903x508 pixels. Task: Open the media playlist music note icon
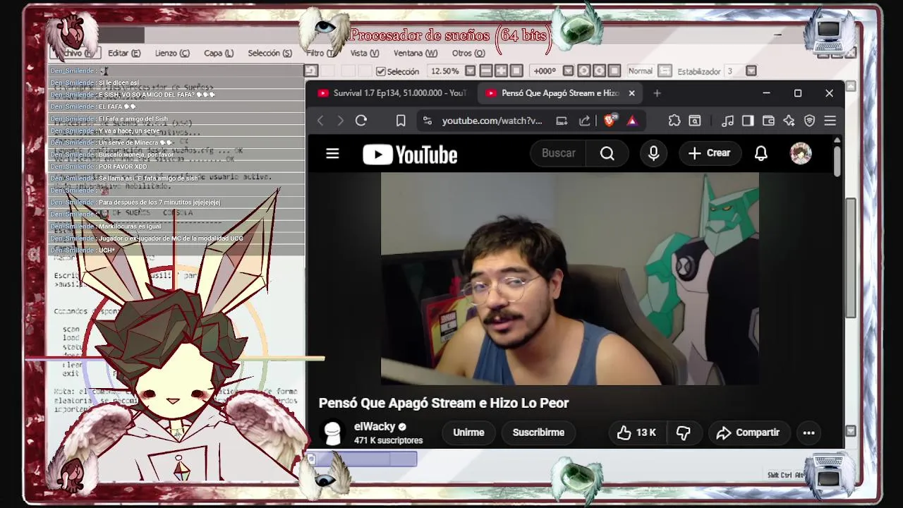click(x=728, y=121)
